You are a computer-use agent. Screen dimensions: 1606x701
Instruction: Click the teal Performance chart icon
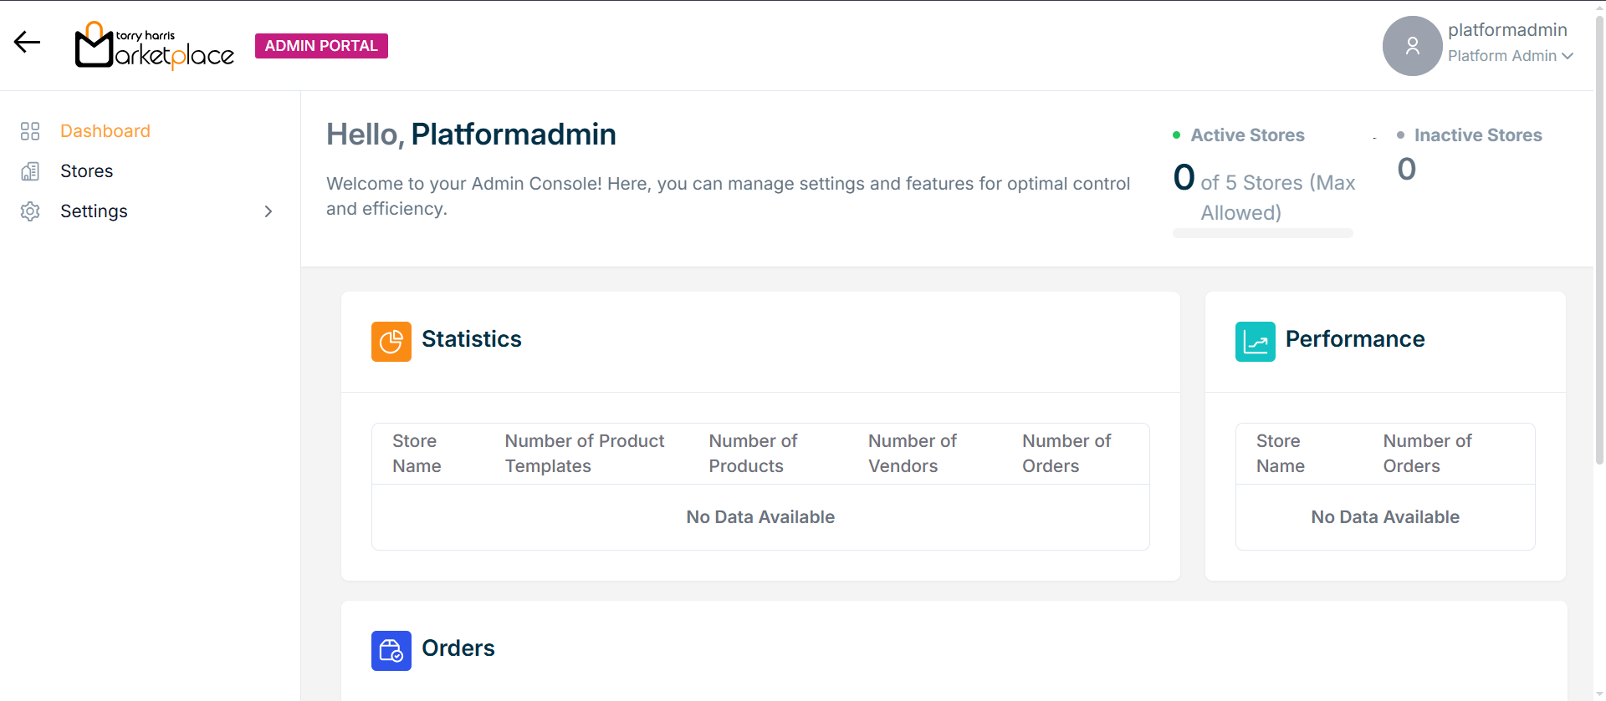click(1255, 342)
